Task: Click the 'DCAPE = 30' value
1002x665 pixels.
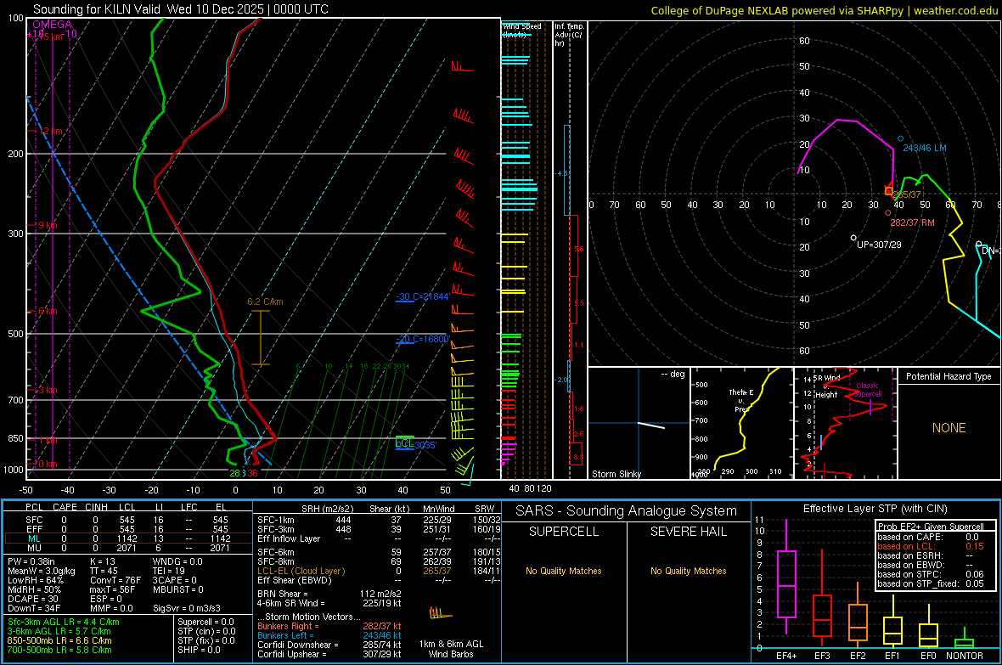Action: click(x=33, y=599)
